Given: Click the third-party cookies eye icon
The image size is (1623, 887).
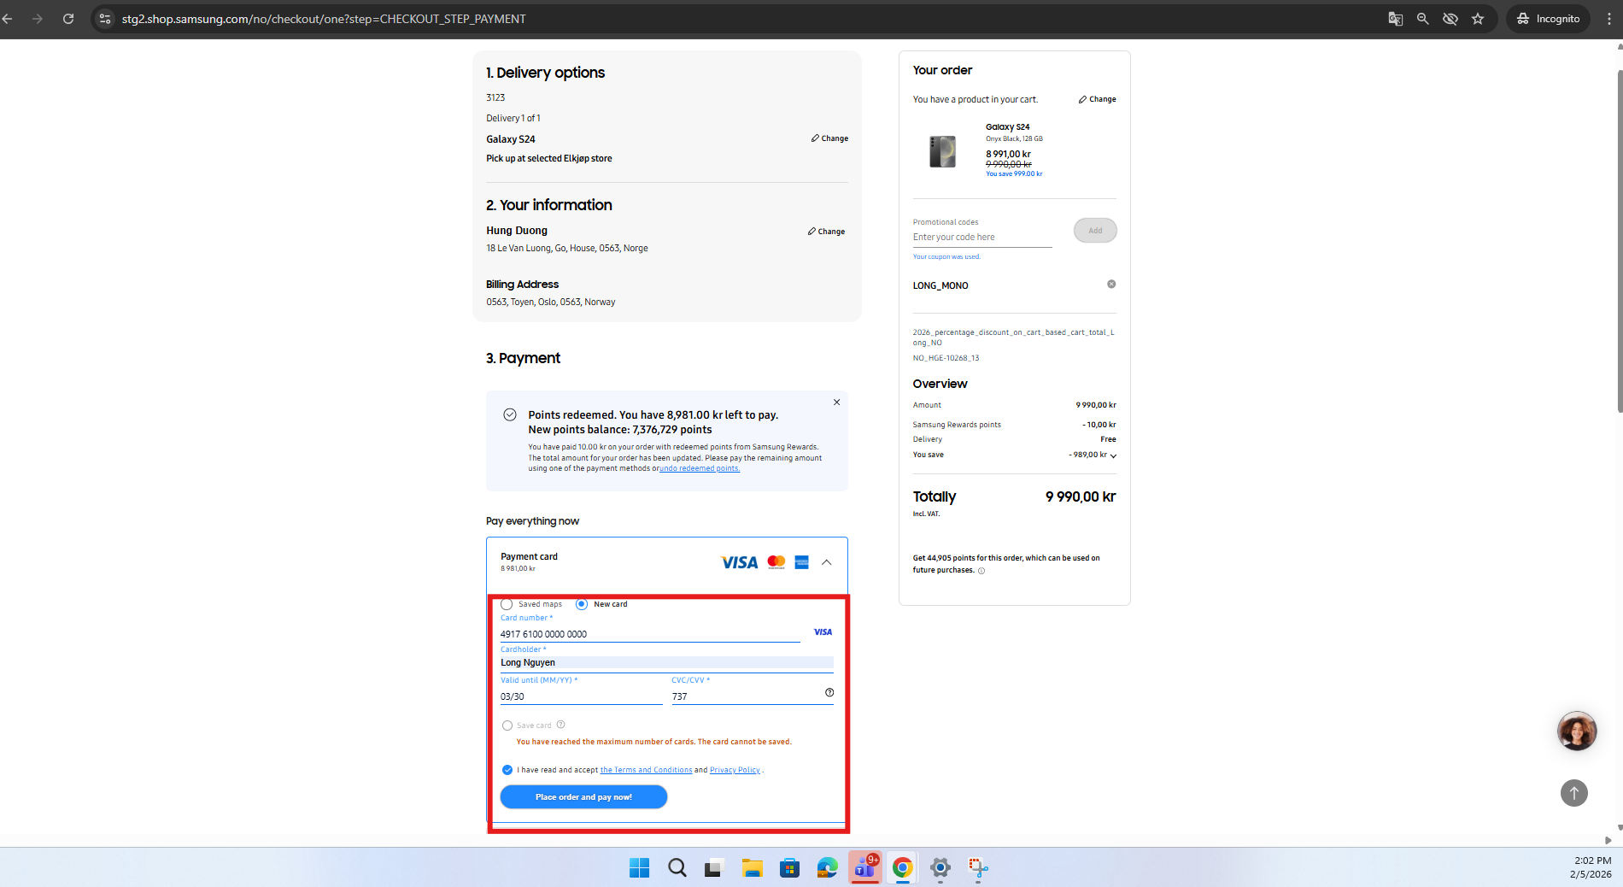Looking at the screenshot, I should click(x=1450, y=19).
